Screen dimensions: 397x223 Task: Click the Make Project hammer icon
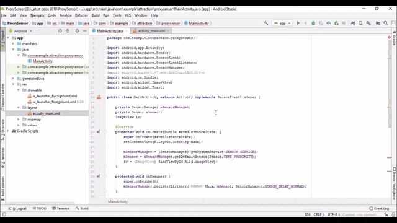(x=266, y=23)
